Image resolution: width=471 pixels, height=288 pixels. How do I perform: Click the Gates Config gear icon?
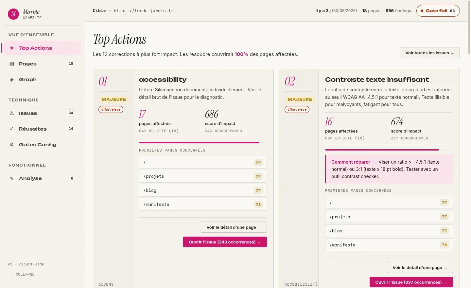(x=12, y=145)
